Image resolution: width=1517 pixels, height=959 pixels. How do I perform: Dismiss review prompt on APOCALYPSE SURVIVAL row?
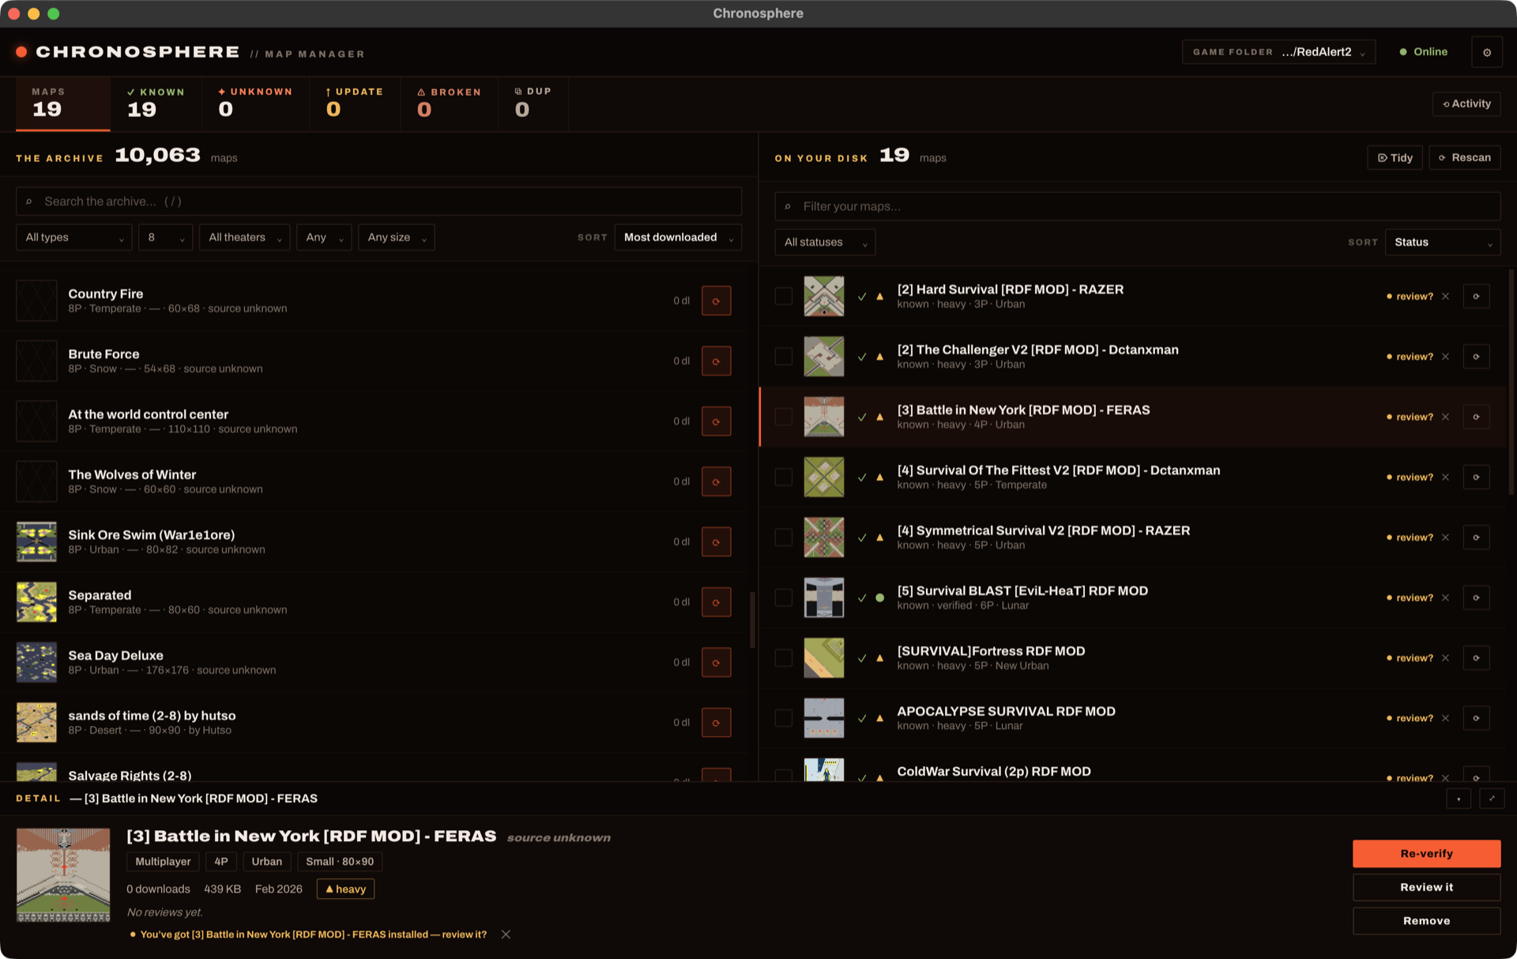pos(1445,718)
